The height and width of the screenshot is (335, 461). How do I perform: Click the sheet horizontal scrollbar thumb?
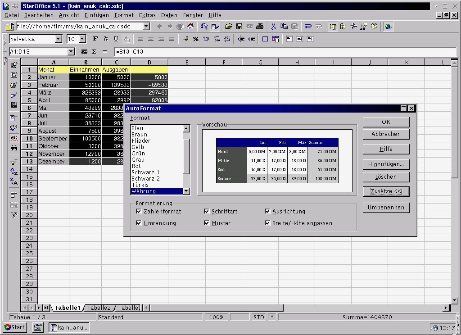[x=217, y=308]
